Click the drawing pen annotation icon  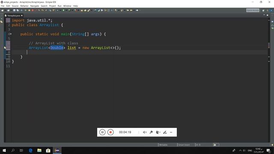pos(165,132)
